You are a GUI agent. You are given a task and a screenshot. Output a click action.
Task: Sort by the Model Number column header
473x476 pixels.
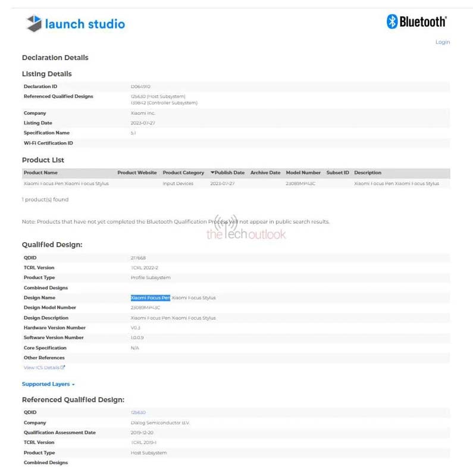coord(303,173)
